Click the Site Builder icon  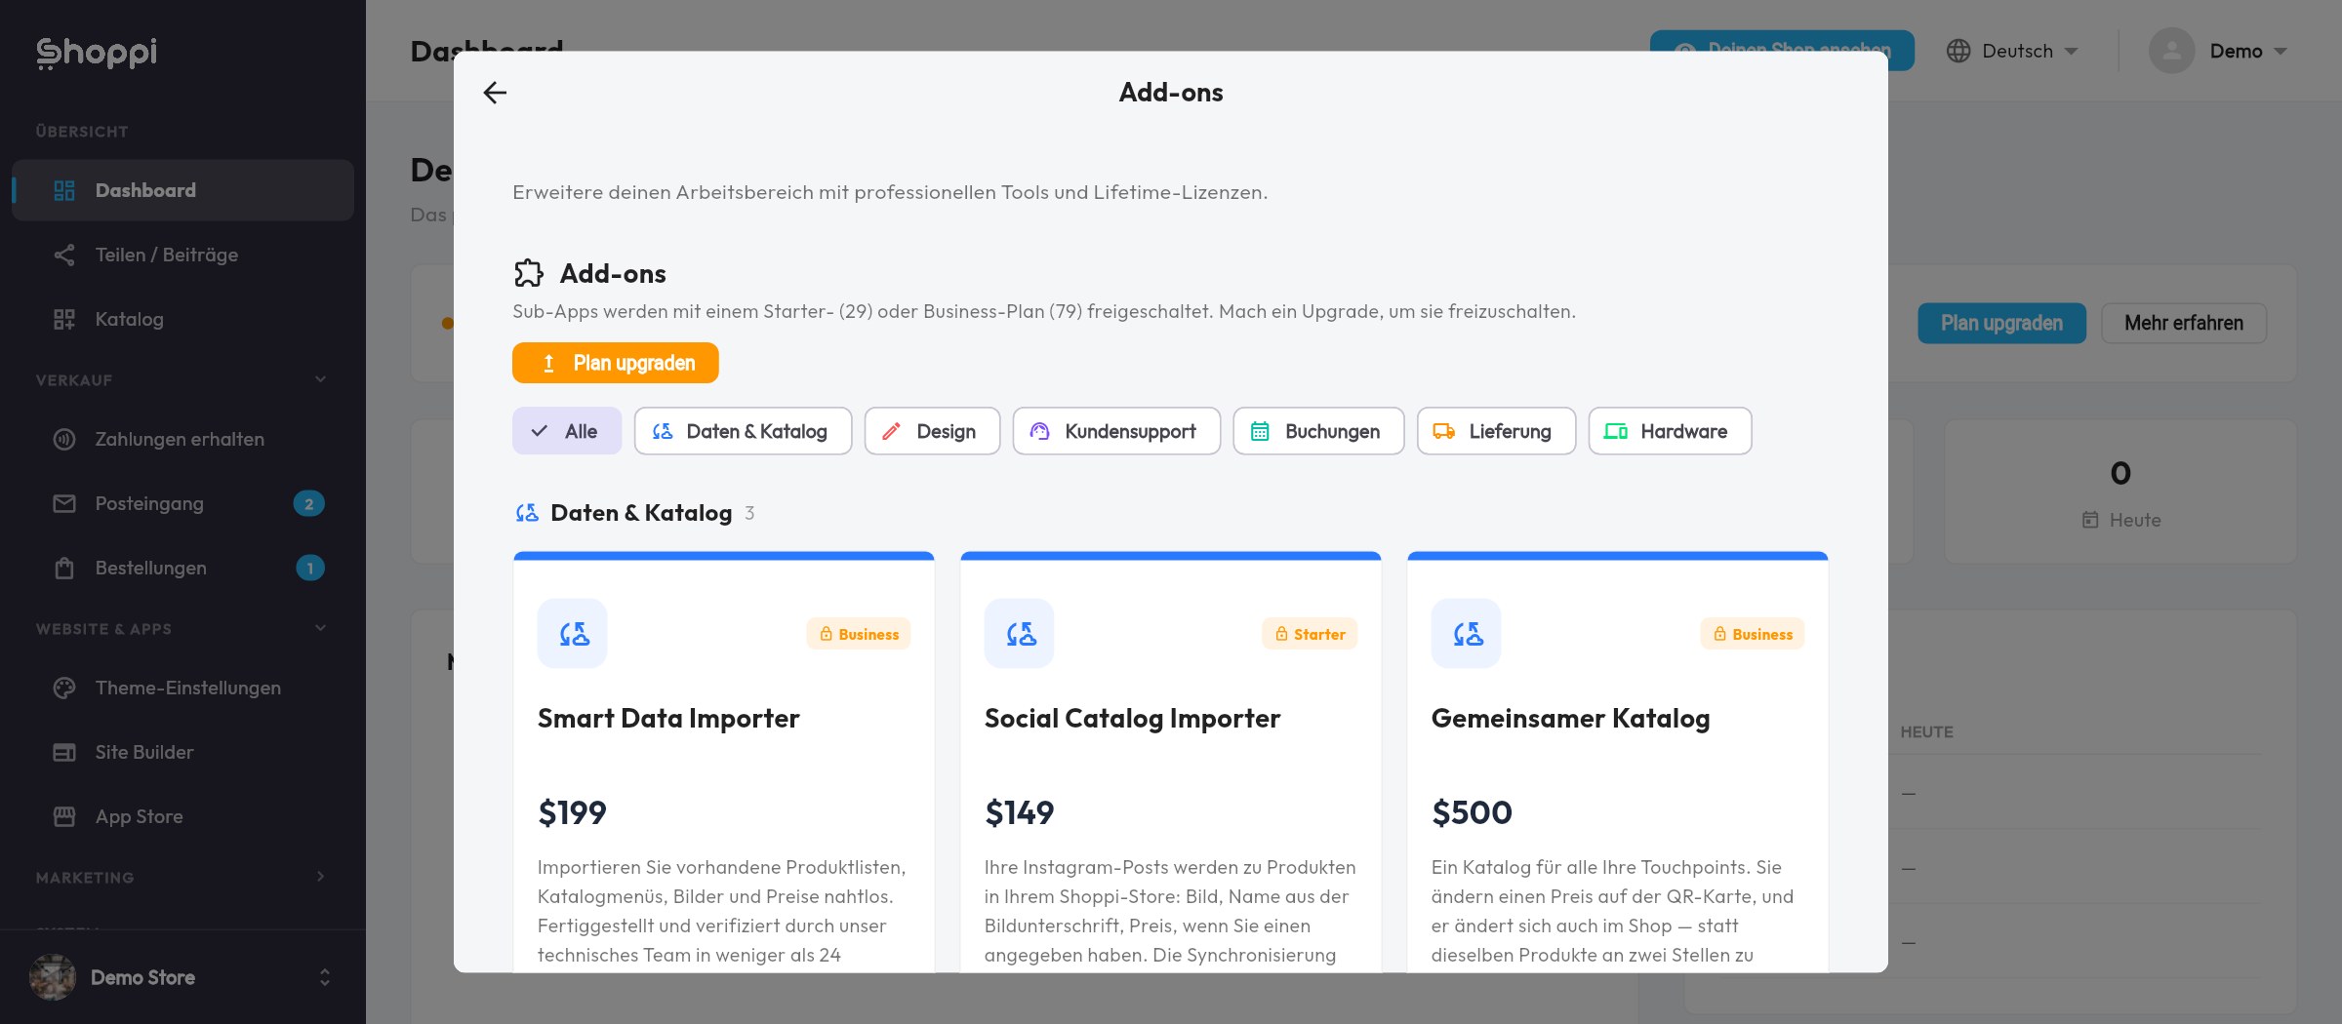64,752
